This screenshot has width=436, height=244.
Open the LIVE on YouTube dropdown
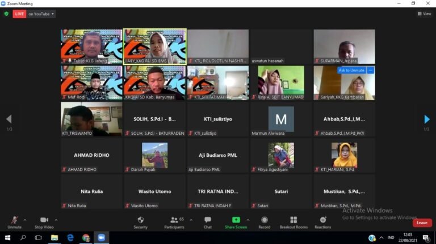pos(41,14)
